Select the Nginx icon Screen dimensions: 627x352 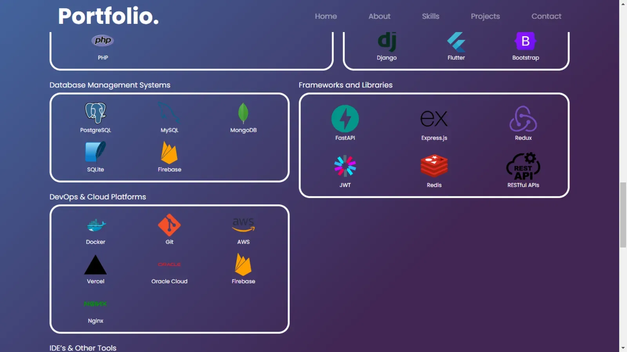pos(95,304)
